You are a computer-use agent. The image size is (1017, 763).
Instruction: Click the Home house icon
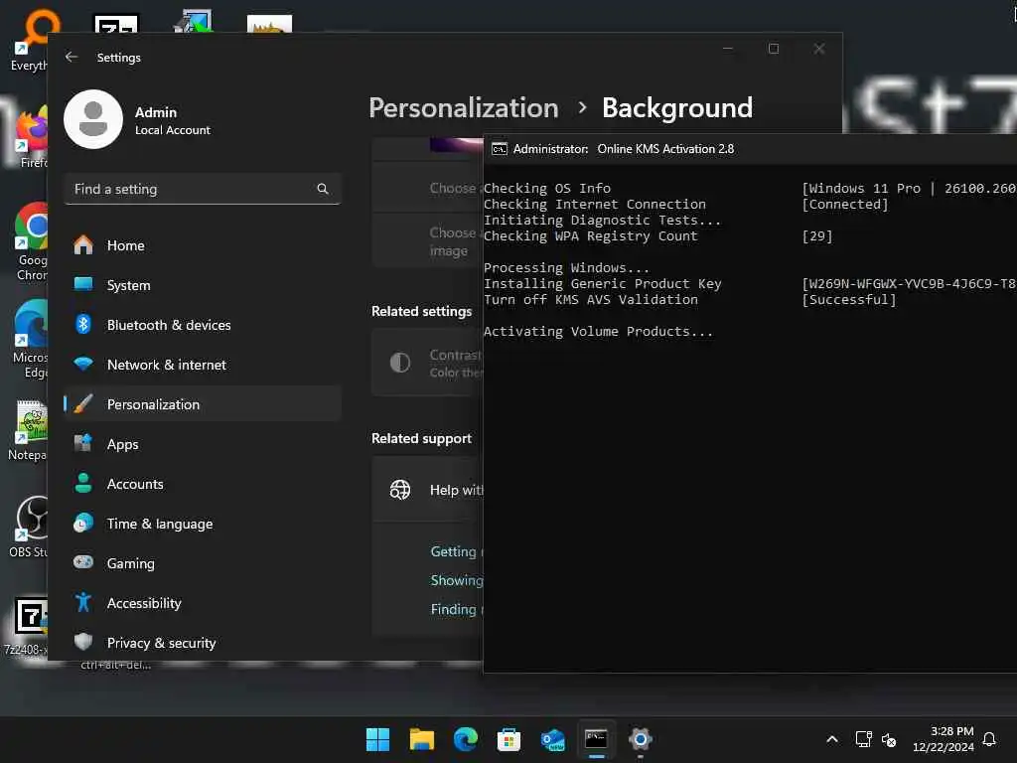click(x=83, y=245)
